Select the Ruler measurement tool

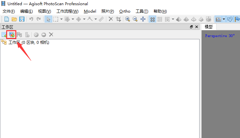pos(101,19)
